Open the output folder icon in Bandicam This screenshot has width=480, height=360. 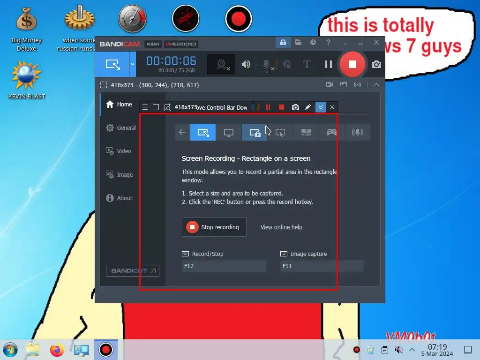pos(298,43)
